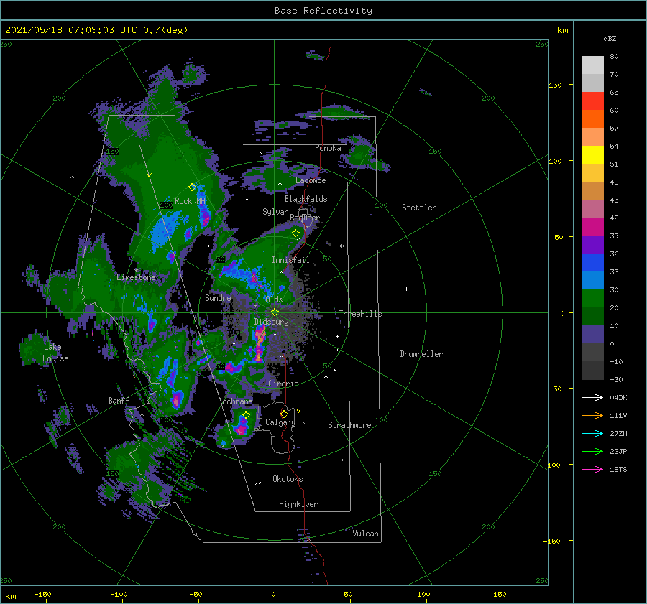Select the yellow diamond marker above Calgary
This screenshot has height=604, width=647.
tap(284, 414)
